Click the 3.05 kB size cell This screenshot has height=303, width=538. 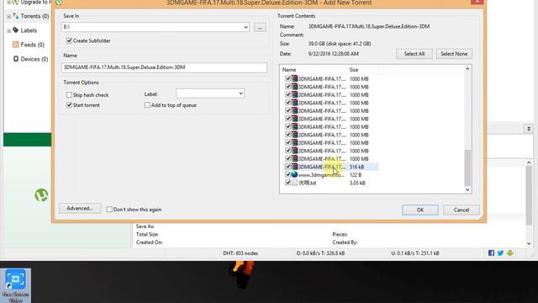pos(357,183)
